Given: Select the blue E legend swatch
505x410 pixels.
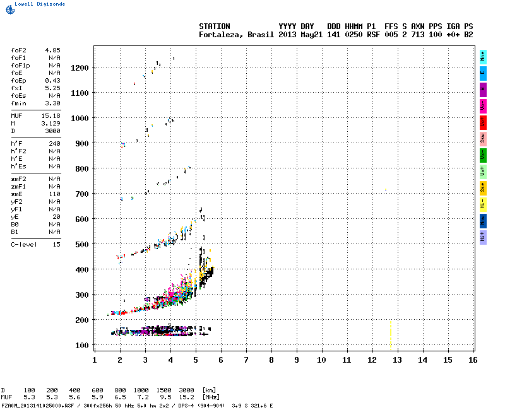Looking at the screenshot, I should [483, 73].
